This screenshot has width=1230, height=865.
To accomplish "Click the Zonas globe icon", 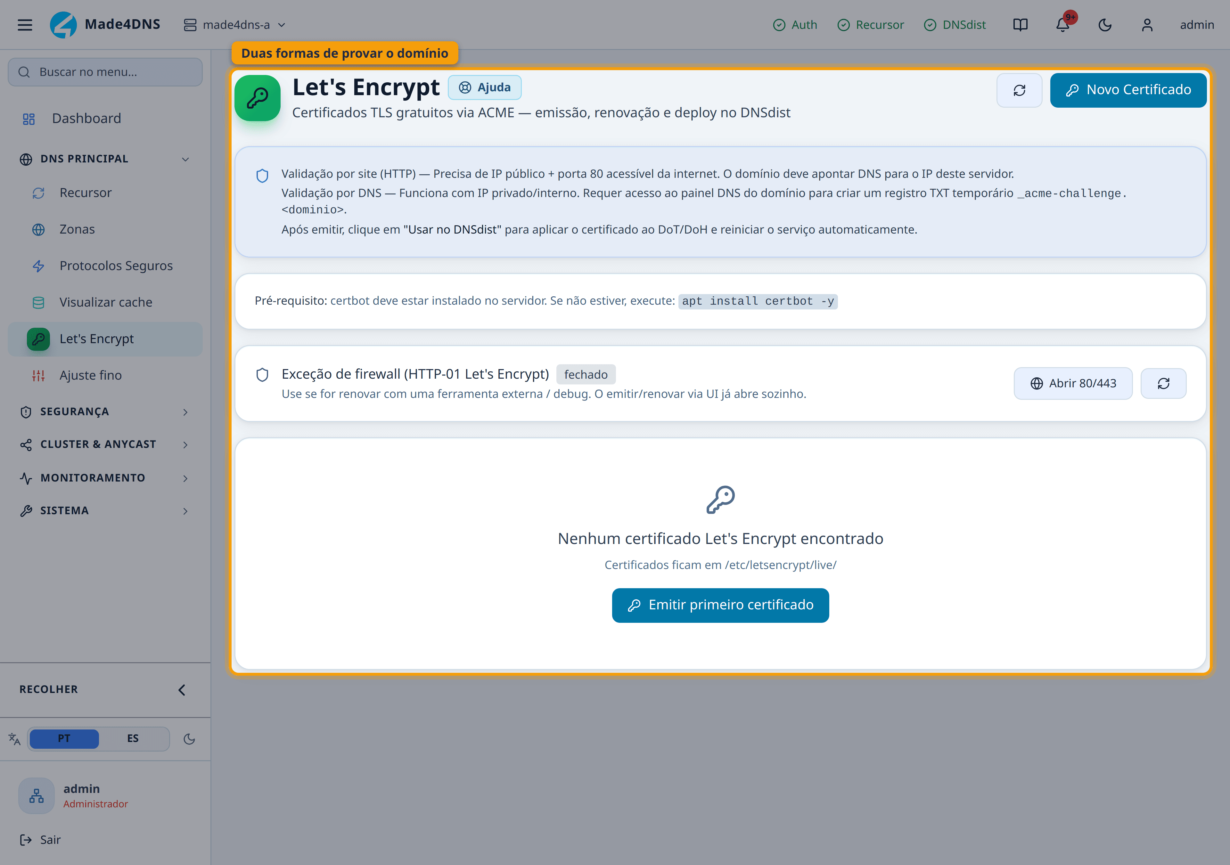I will (x=38, y=229).
